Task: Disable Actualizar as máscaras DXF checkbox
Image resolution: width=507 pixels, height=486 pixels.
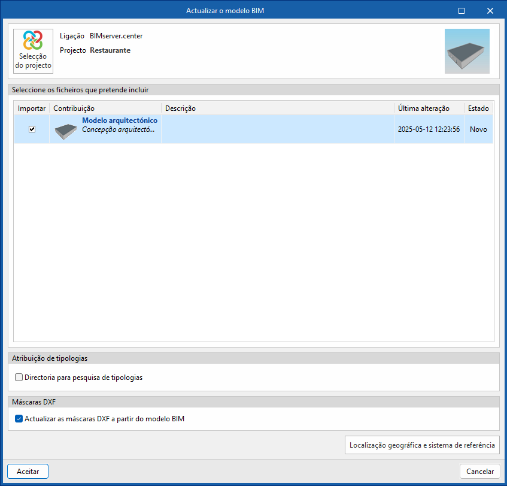Action: (x=19, y=419)
